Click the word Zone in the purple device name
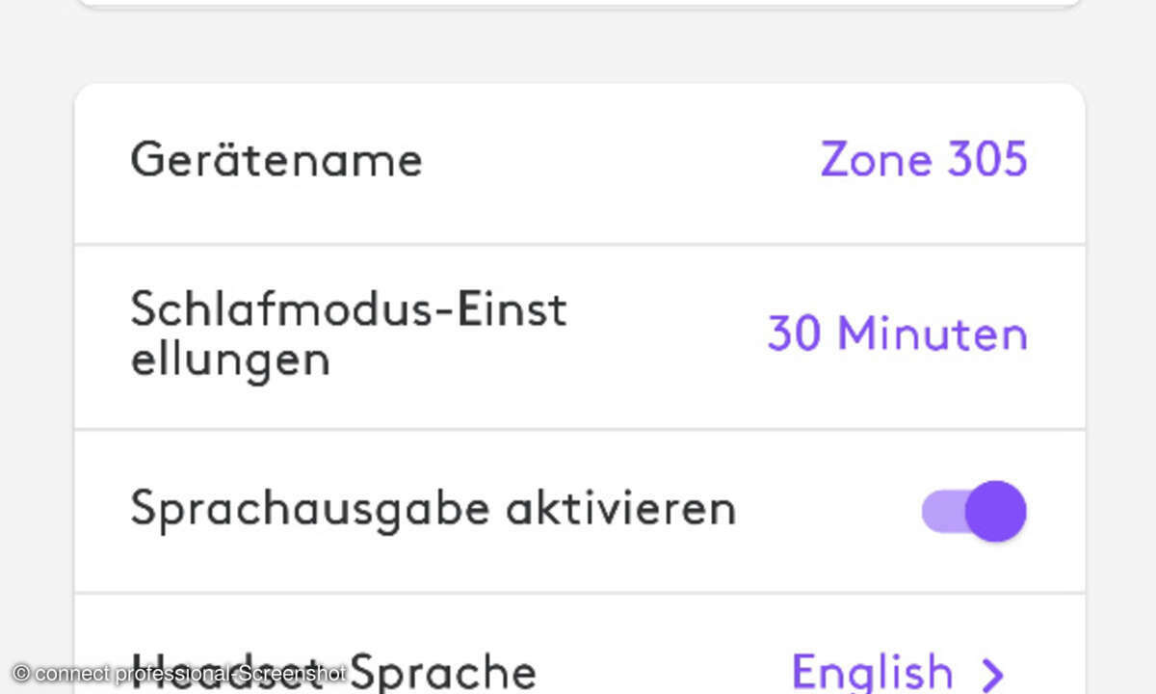The image size is (1156, 694). click(877, 159)
